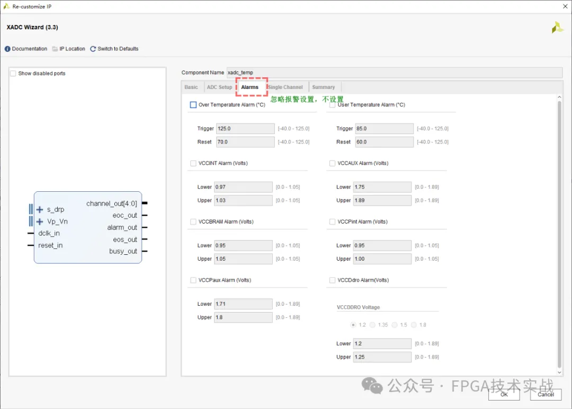This screenshot has height=409, width=572.
Task: Click the vertical scrollbar of alarms panel
Action: [559, 233]
